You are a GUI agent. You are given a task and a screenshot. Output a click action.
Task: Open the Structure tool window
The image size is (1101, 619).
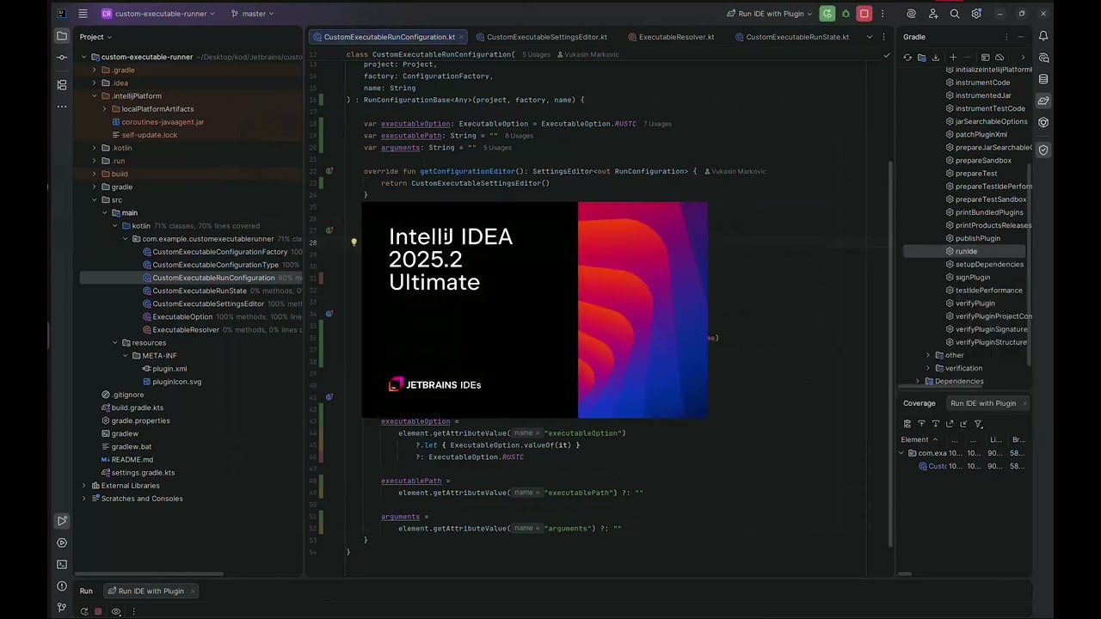point(62,85)
